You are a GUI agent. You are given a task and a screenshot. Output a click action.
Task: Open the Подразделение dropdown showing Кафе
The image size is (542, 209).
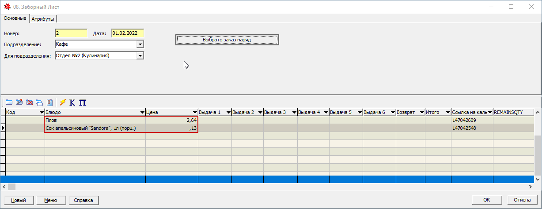coord(140,44)
